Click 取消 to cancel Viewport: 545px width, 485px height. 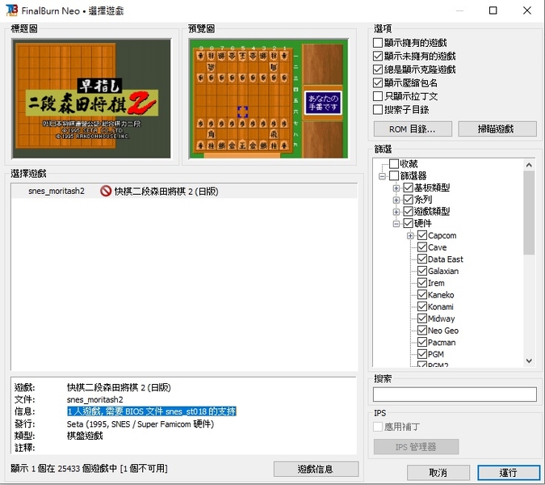click(438, 473)
